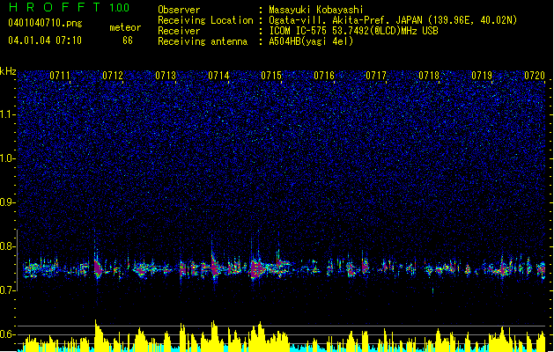The width and height of the screenshot is (554, 352).
Task: Click the 0718 time marker
Action: coord(429,76)
